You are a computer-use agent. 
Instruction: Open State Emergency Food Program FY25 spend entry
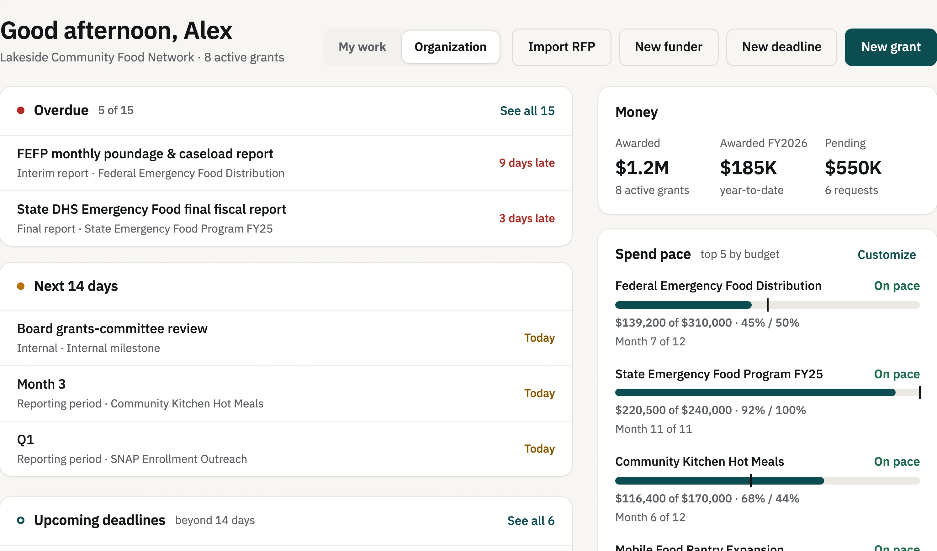[x=719, y=374]
